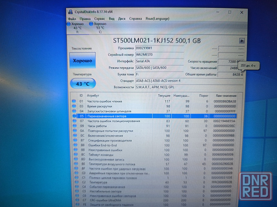This screenshot has width=277, height=207.
Task: Click the 43 °C temperature button
Action: (x=83, y=84)
